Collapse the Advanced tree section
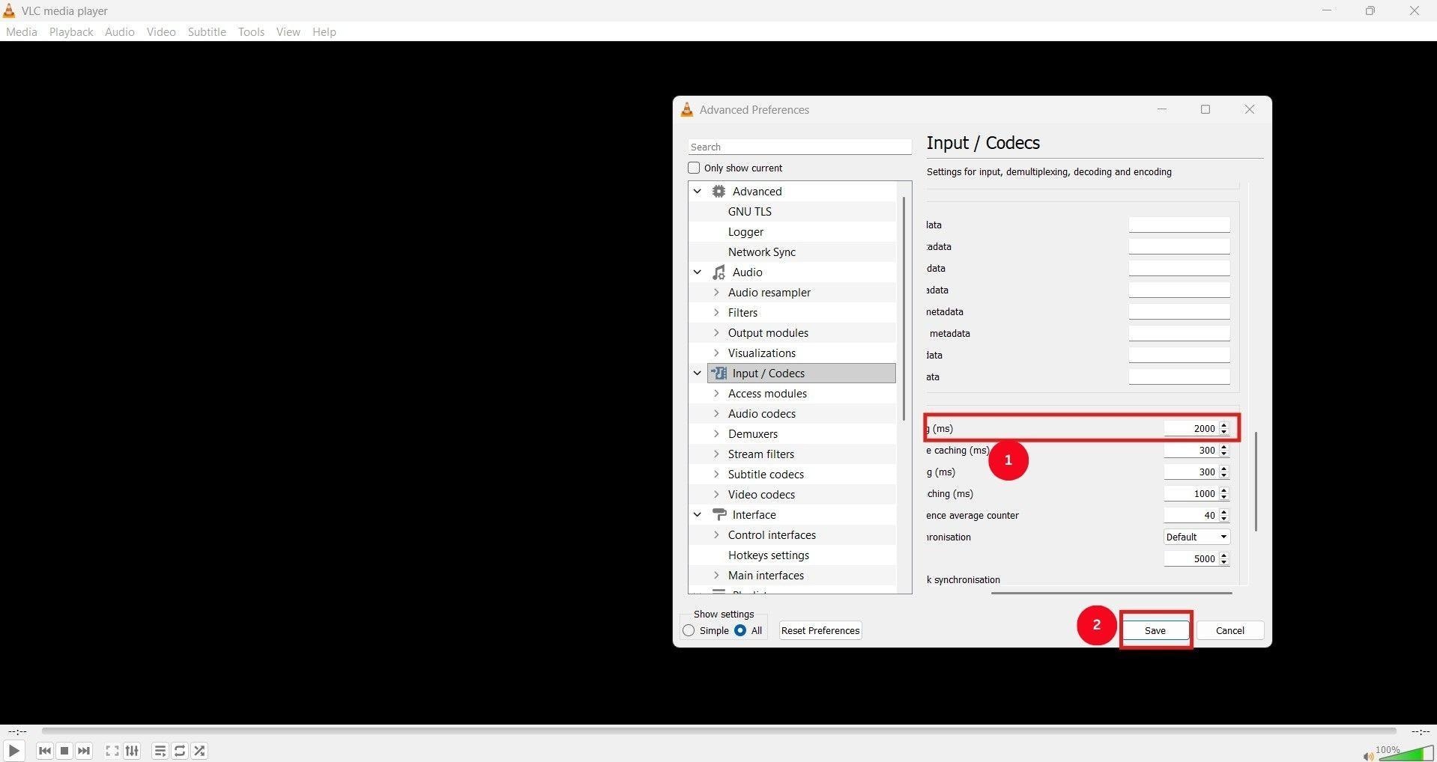 click(698, 192)
